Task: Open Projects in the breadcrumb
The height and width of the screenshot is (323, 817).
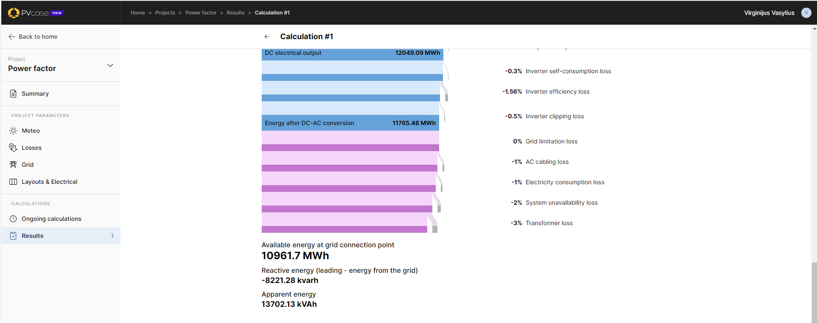Action: [x=165, y=13]
